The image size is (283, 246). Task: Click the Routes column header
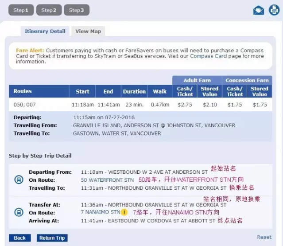(39, 91)
